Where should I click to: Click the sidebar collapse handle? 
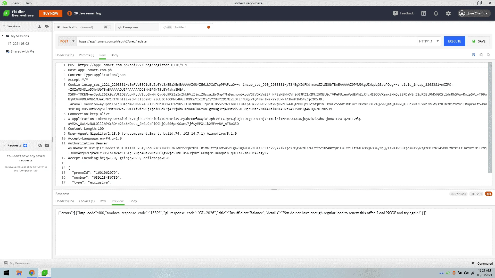click(52, 140)
